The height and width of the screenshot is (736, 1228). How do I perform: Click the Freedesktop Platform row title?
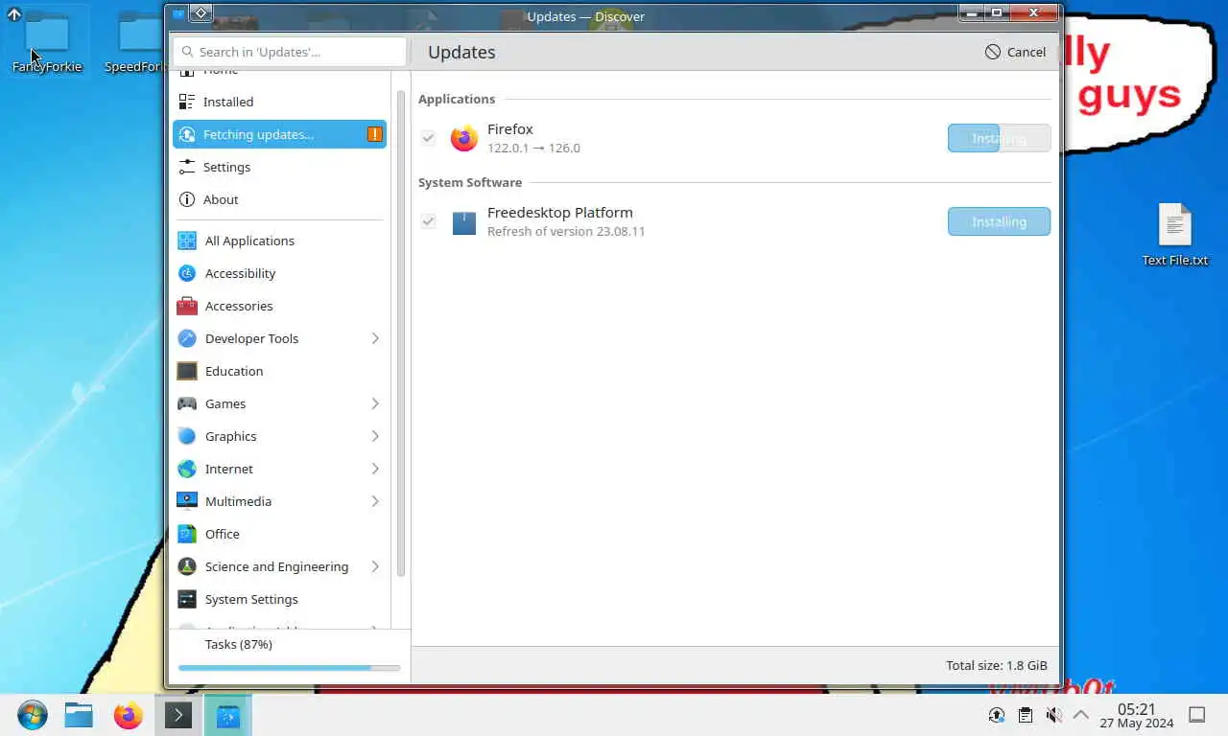click(x=560, y=213)
